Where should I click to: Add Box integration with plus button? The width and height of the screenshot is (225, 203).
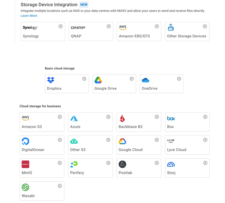[x=205, y=117]
